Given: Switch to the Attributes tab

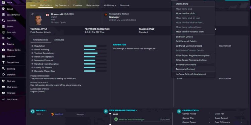Looking at the screenshot, I should pyautogui.click(x=59, y=40).
